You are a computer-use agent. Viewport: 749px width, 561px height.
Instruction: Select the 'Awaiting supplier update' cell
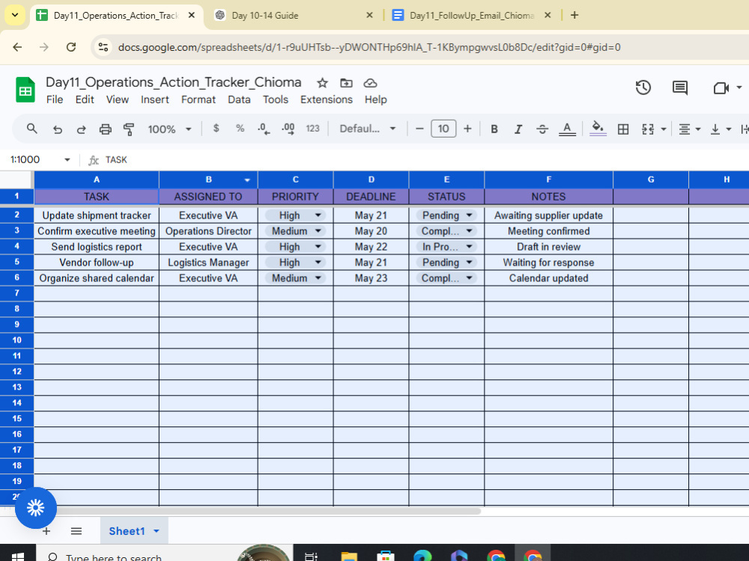tap(548, 215)
